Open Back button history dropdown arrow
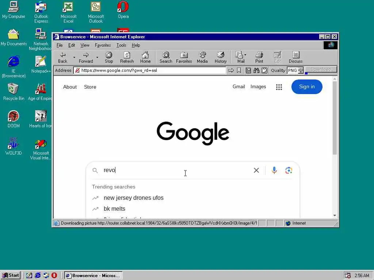The image size is (374, 280). click(74, 57)
